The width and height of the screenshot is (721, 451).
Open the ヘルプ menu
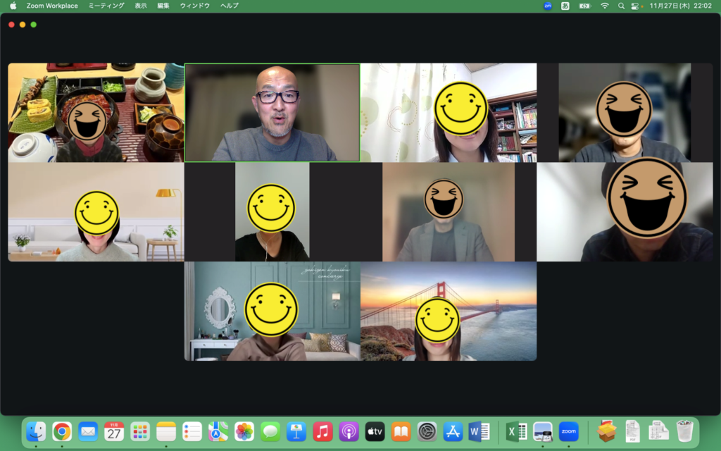[x=230, y=6]
